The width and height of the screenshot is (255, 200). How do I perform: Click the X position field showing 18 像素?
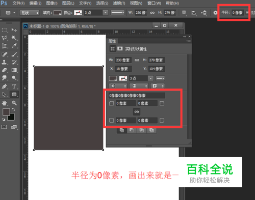click(x=123, y=69)
